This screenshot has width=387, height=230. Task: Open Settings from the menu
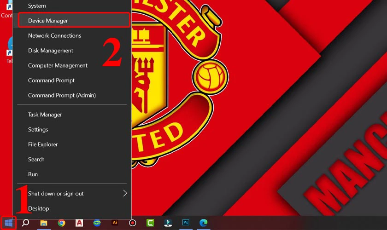72,129
